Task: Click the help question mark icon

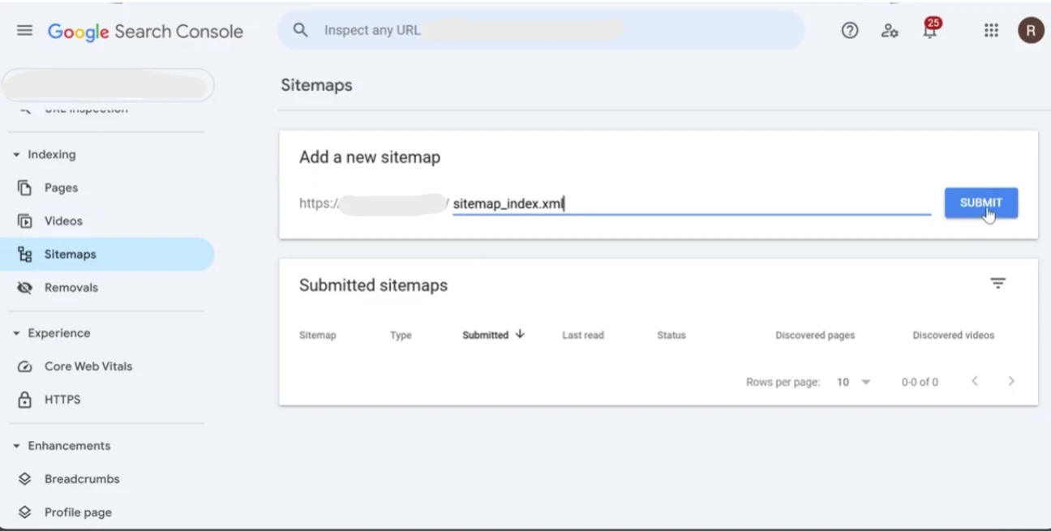Action: pyautogui.click(x=849, y=30)
